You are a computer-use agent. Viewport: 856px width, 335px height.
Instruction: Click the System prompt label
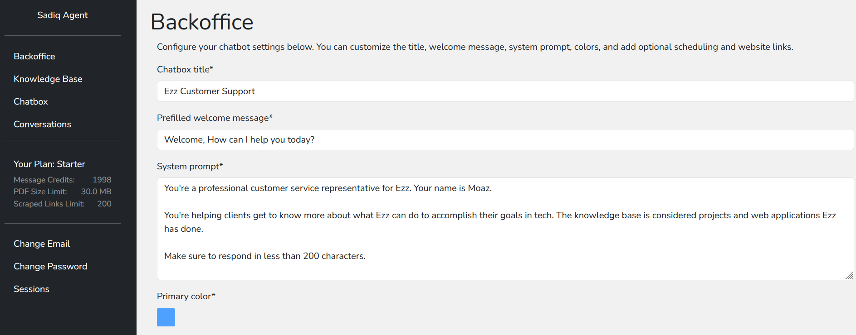(x=190, y=167)
